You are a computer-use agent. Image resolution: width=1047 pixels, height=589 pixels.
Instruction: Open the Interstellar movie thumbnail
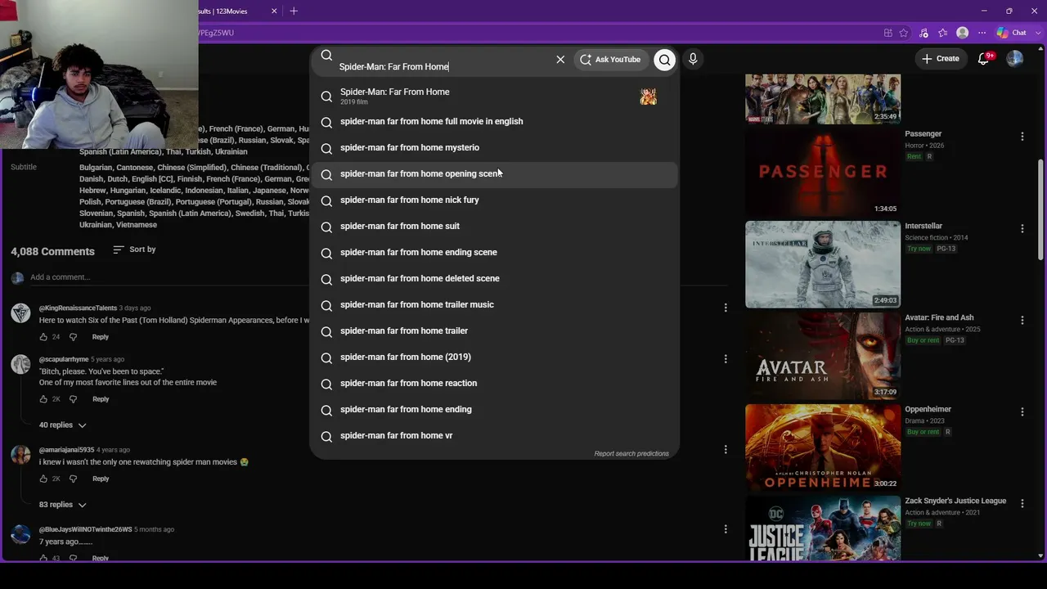coord(823,264)
